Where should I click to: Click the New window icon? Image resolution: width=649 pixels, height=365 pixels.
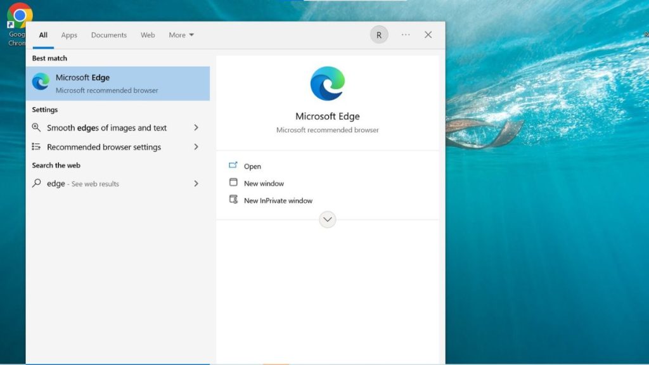233,182
